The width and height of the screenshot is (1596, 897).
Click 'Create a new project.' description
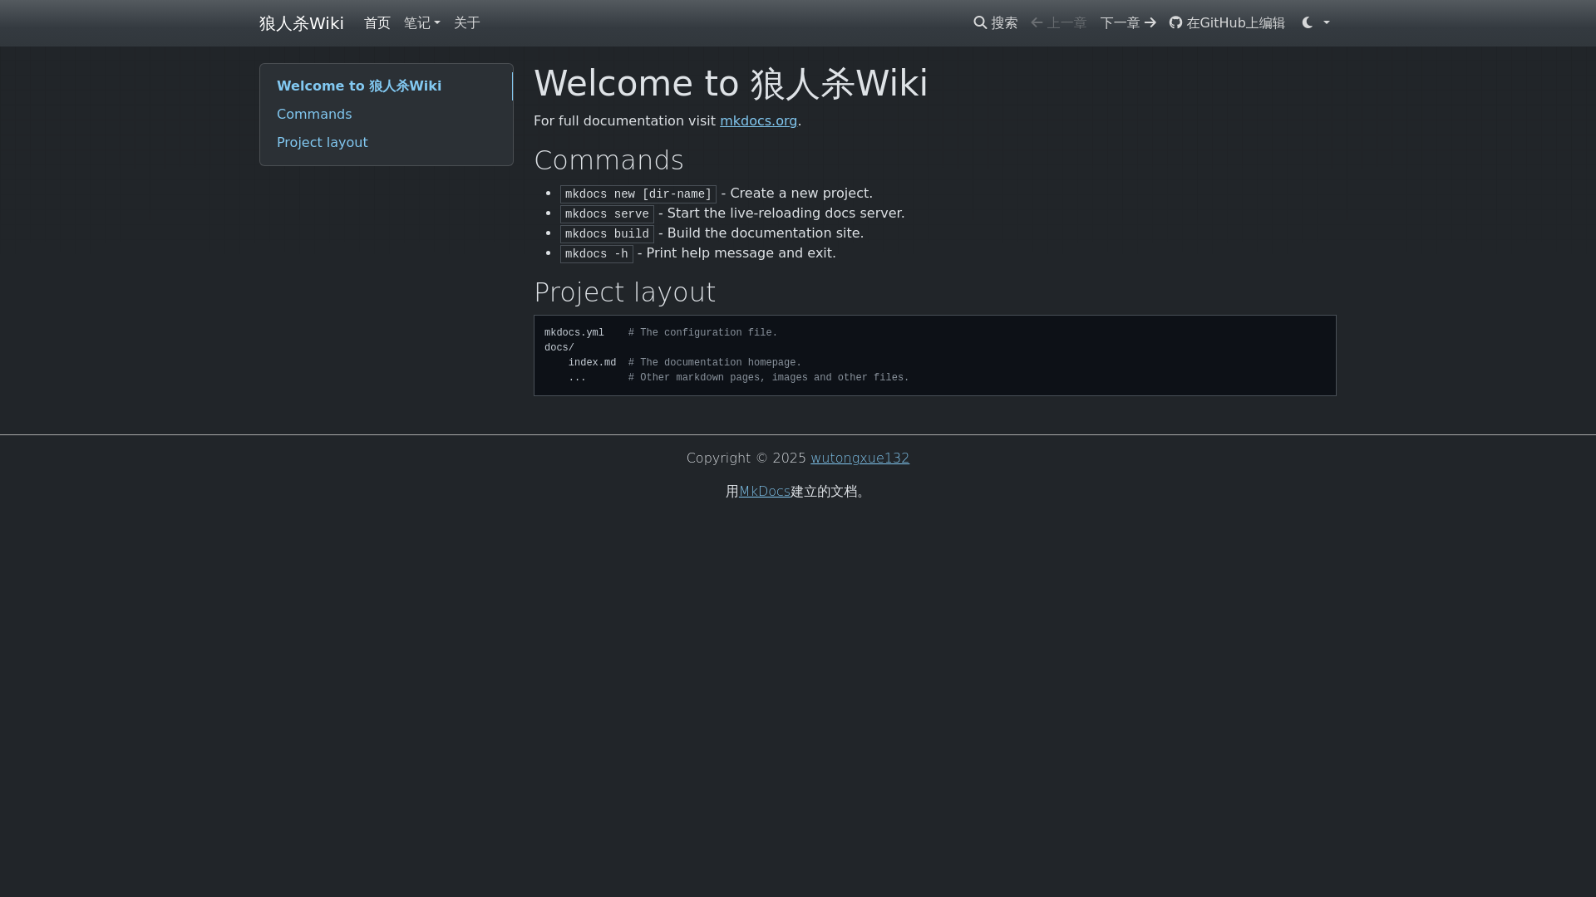tap(801, 194)
